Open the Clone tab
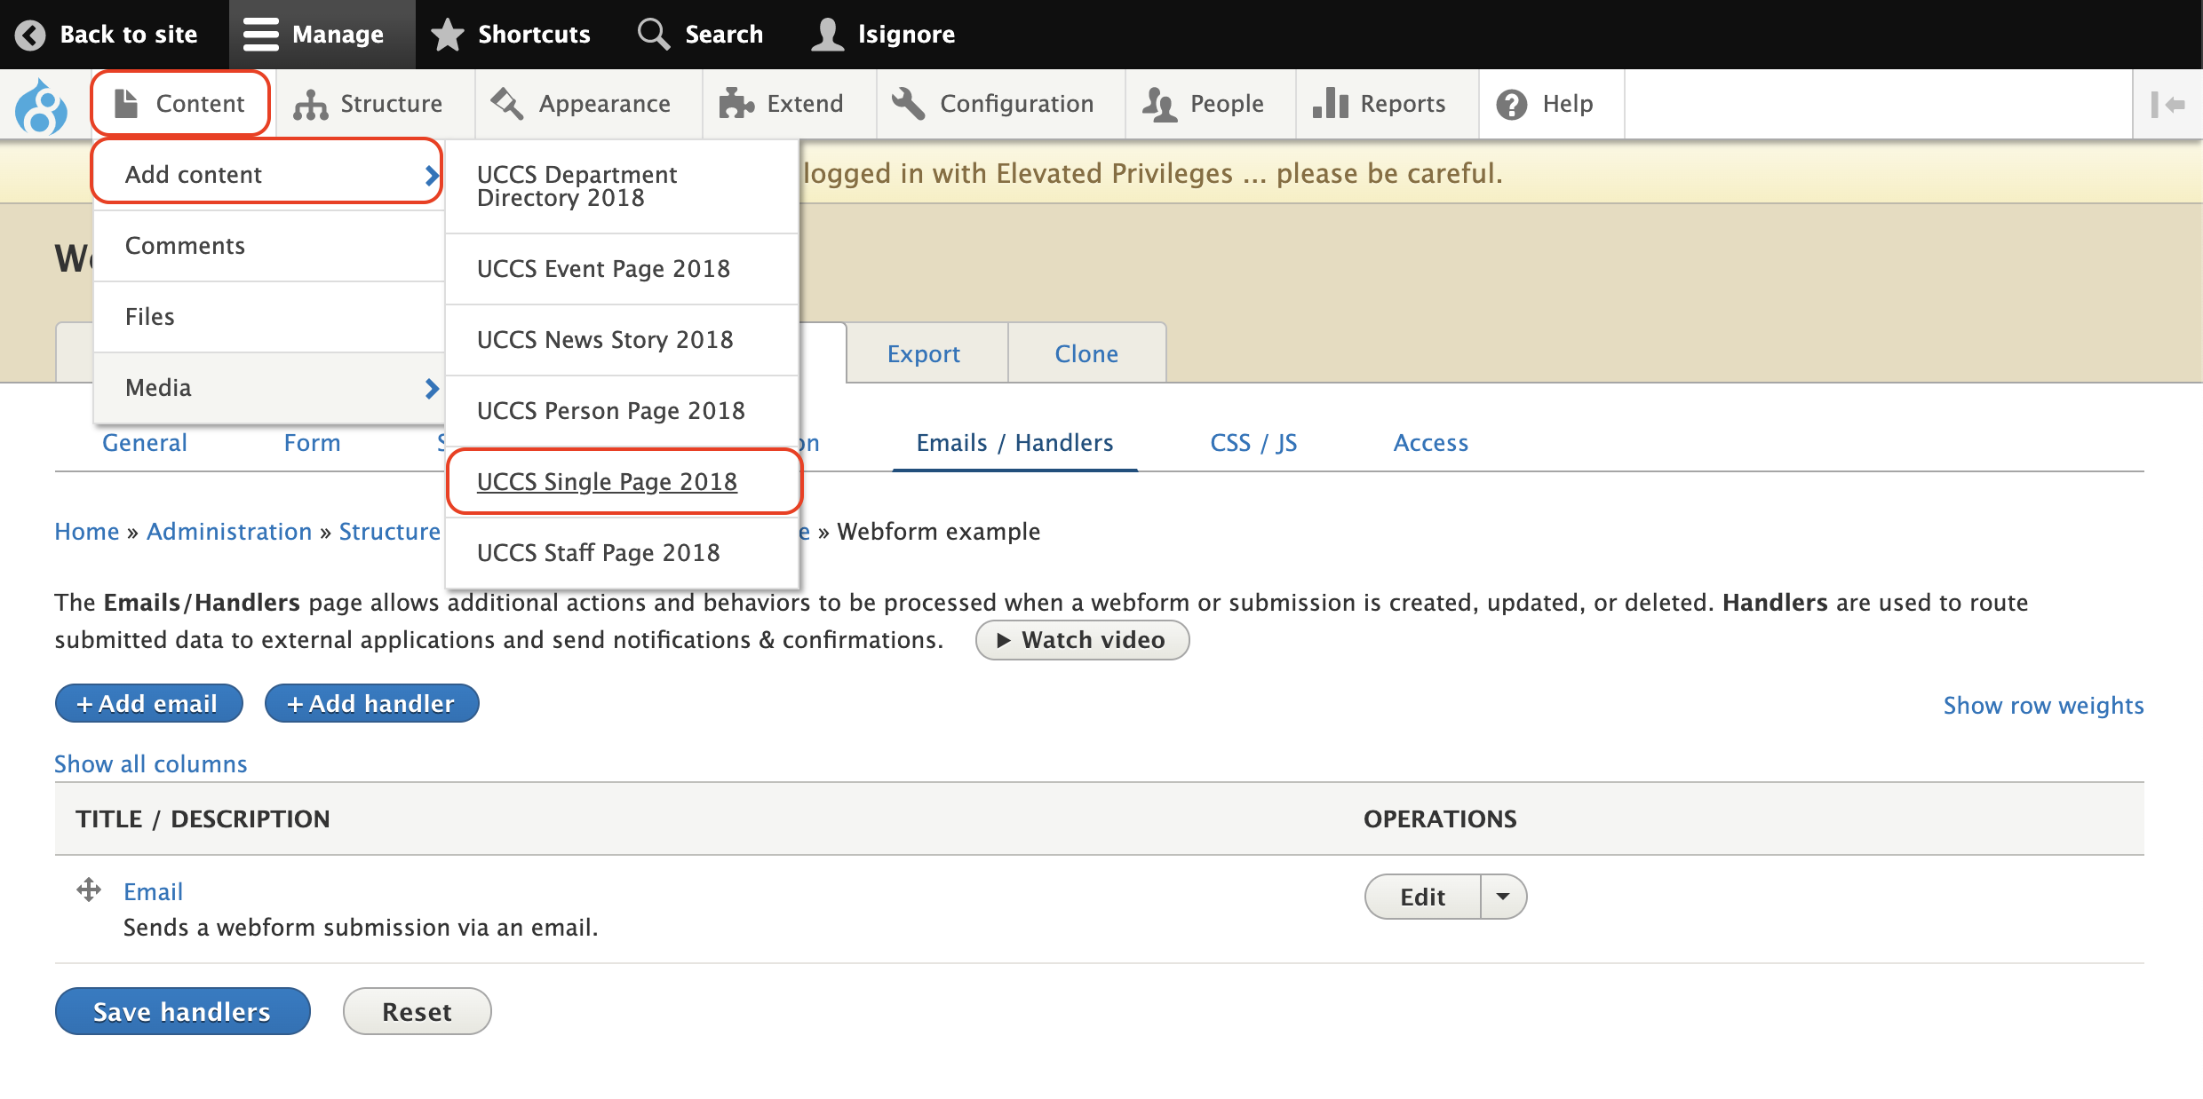This screenshot has height=1099, width=2203. coord(1086,353)
